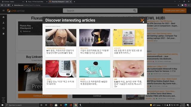This screenshot has height=107, width=191.
Task: Open the profile icon in sidebar
Action: 4,23
